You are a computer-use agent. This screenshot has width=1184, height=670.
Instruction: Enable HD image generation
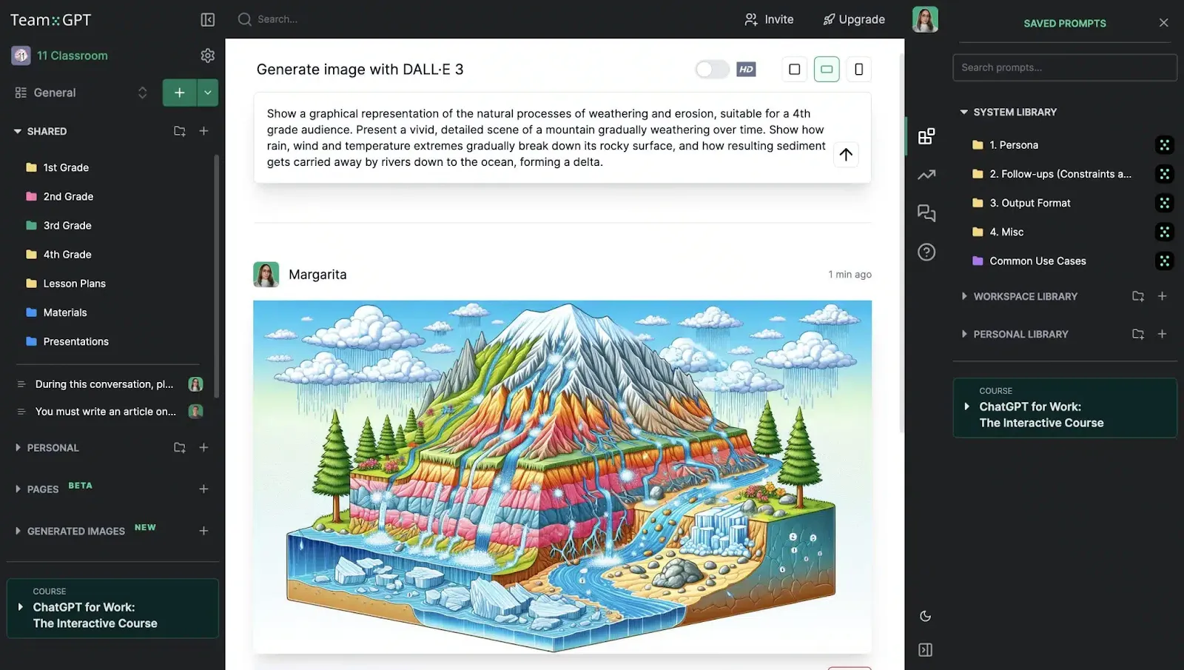click(711, 69)
